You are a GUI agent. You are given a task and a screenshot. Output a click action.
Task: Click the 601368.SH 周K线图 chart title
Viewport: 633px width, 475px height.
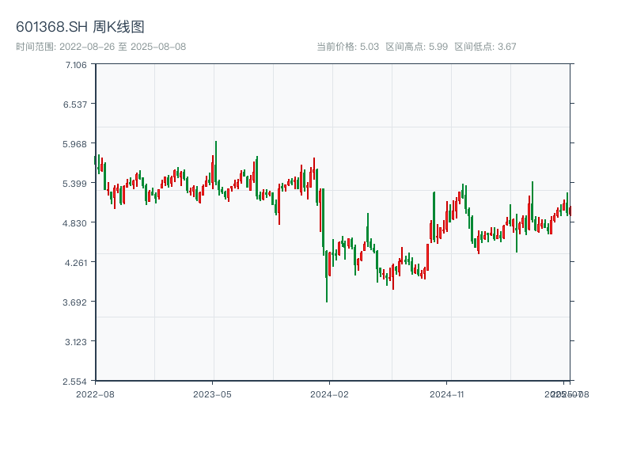pos(80,28)
